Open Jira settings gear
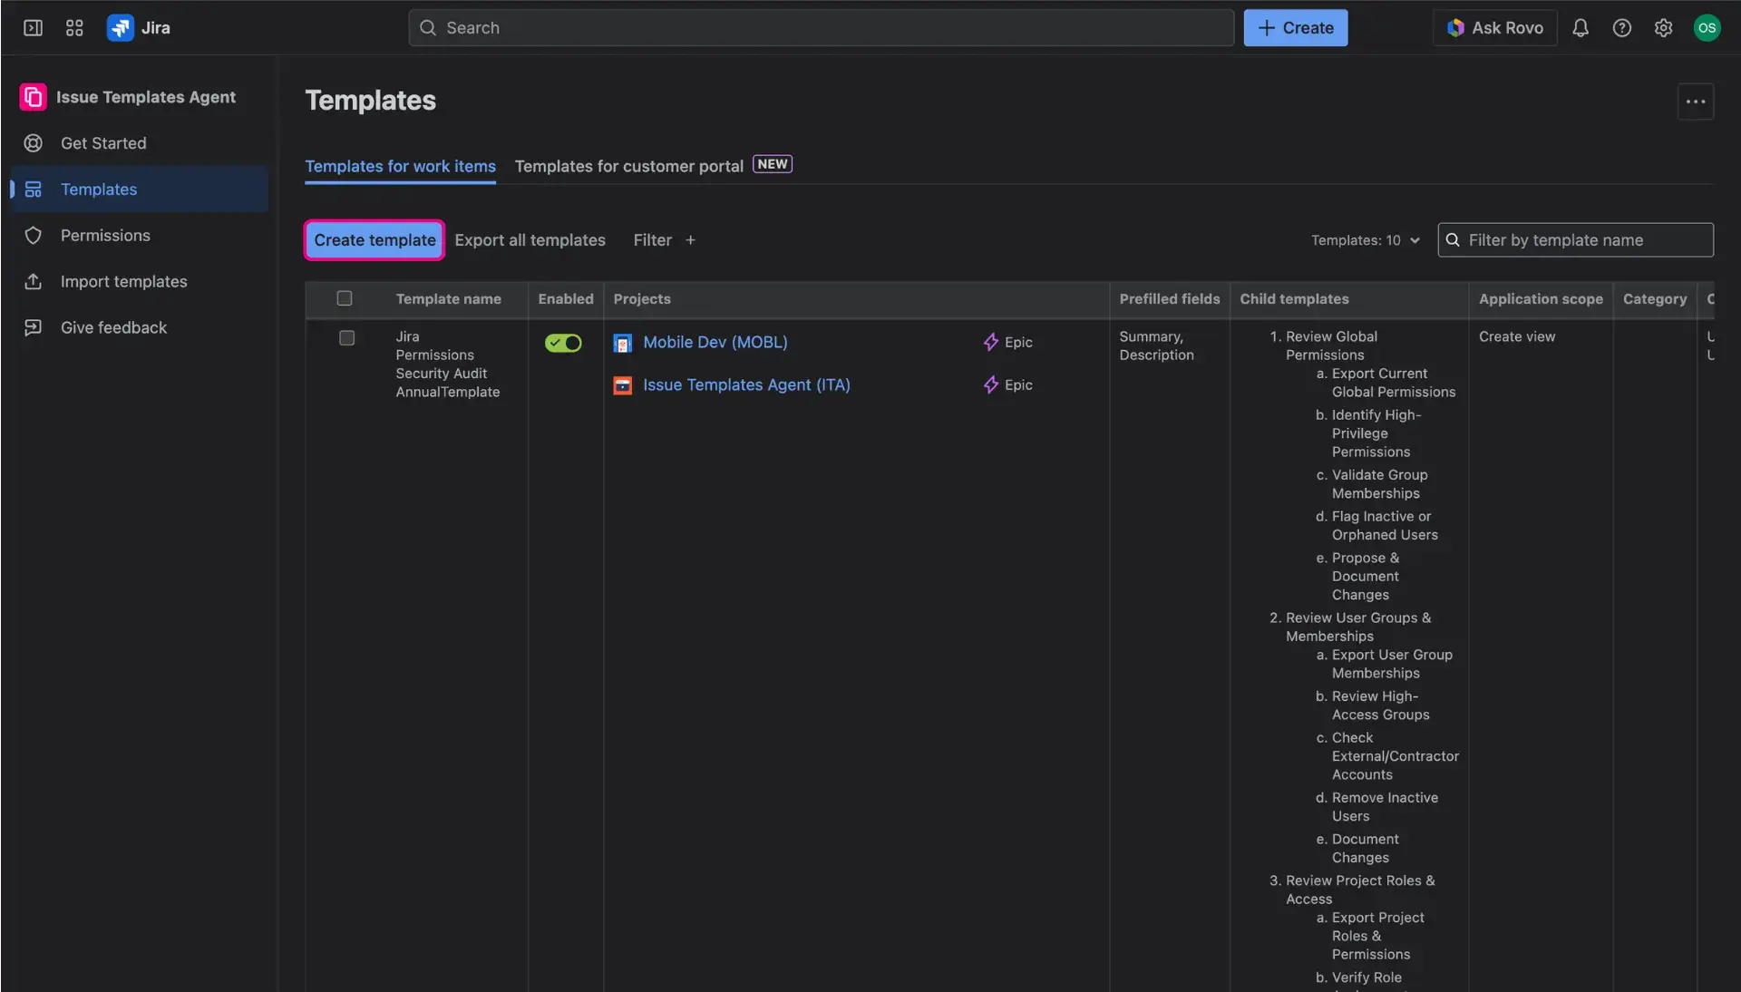Viewport: 1741px width, 992px height. tap(1664, 28)
